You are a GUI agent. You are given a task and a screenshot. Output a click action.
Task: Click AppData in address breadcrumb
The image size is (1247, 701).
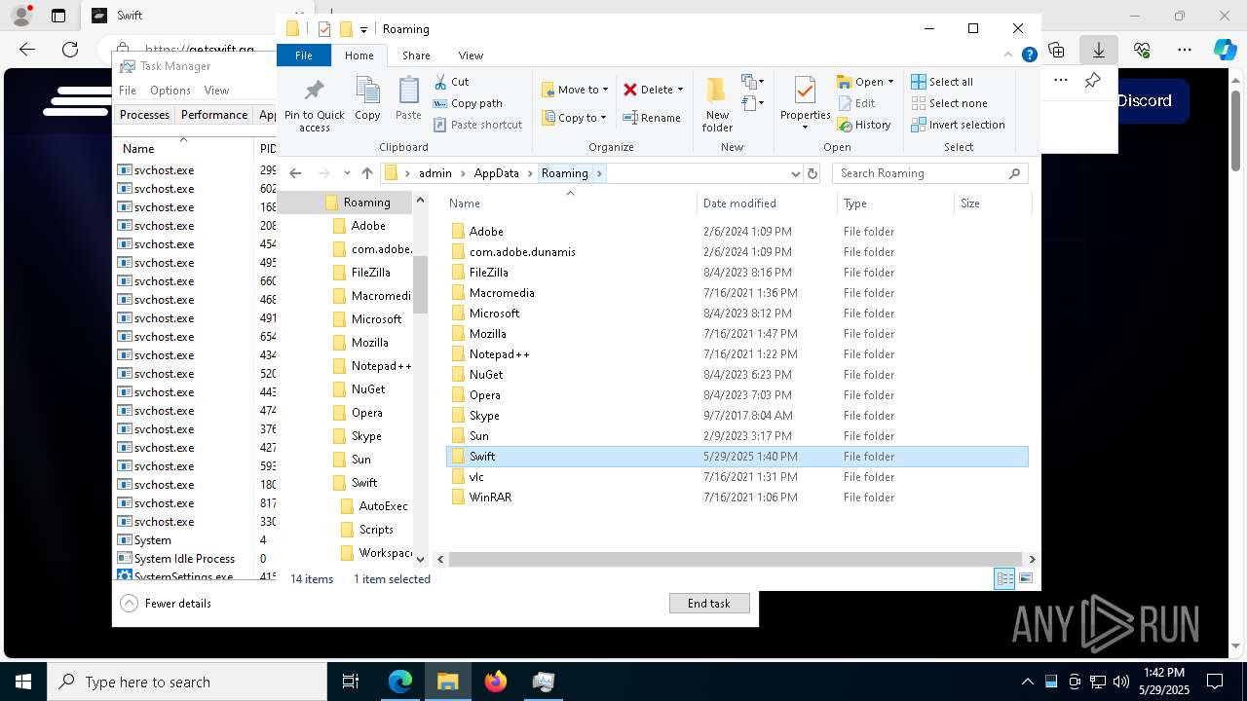coord(496,173)
